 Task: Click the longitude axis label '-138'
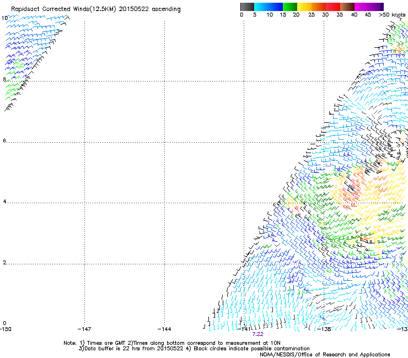[324, 329]
